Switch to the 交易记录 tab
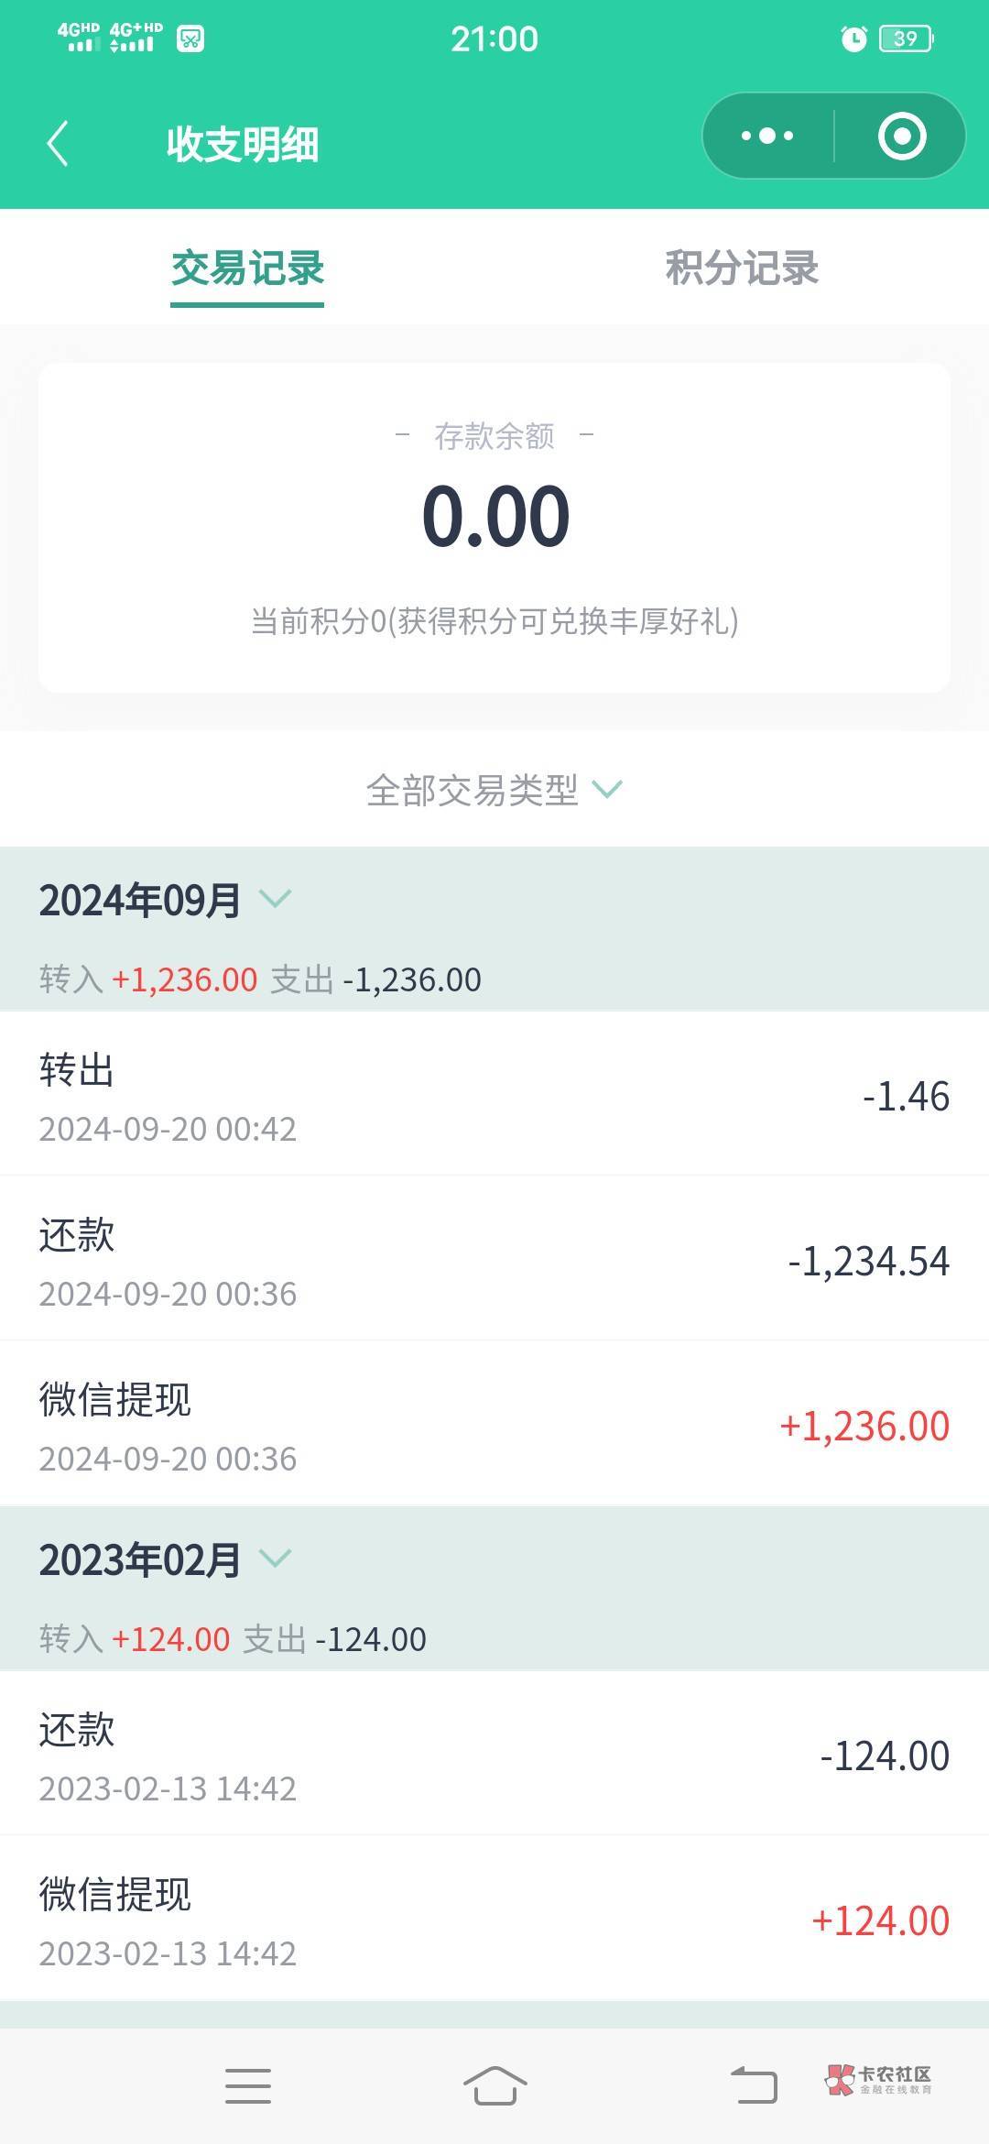Screen dimensions: 989x2144 [247, 268]
